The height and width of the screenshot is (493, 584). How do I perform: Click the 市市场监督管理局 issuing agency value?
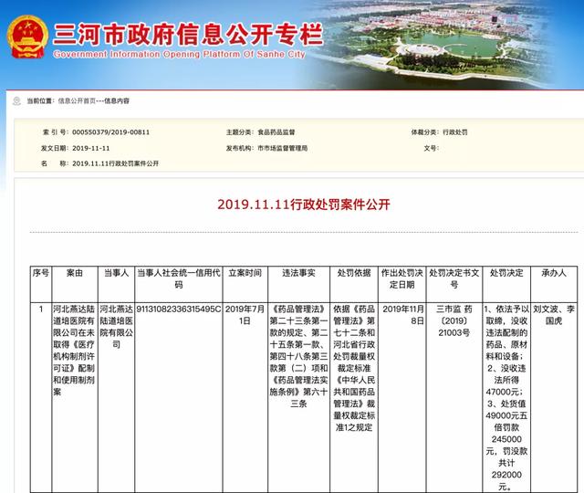[282, 148]
